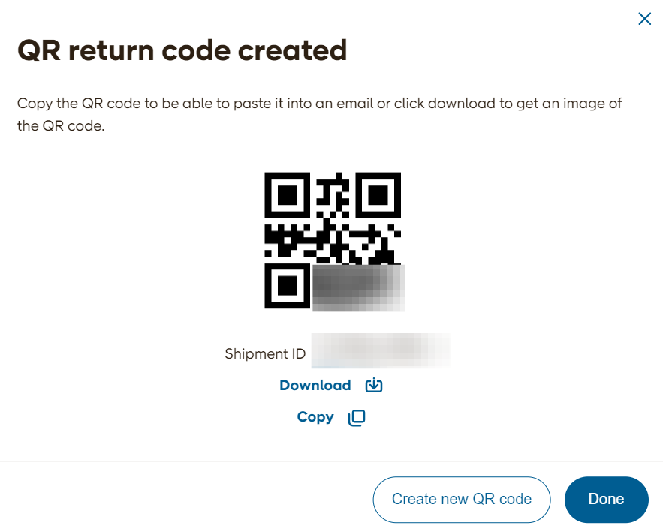Click the Shipment ID label
The width and height of the screenshot is (663, 532).
265,353
